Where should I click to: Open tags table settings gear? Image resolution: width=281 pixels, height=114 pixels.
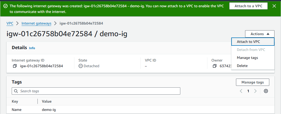click(266, 91)
